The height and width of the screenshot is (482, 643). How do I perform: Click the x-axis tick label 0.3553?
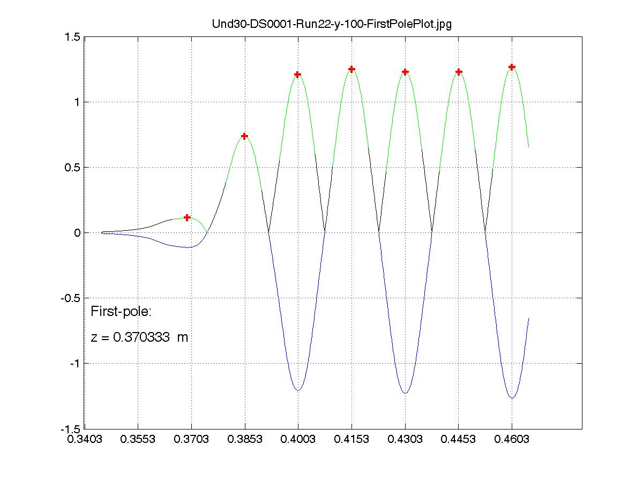tap(138, 439)
